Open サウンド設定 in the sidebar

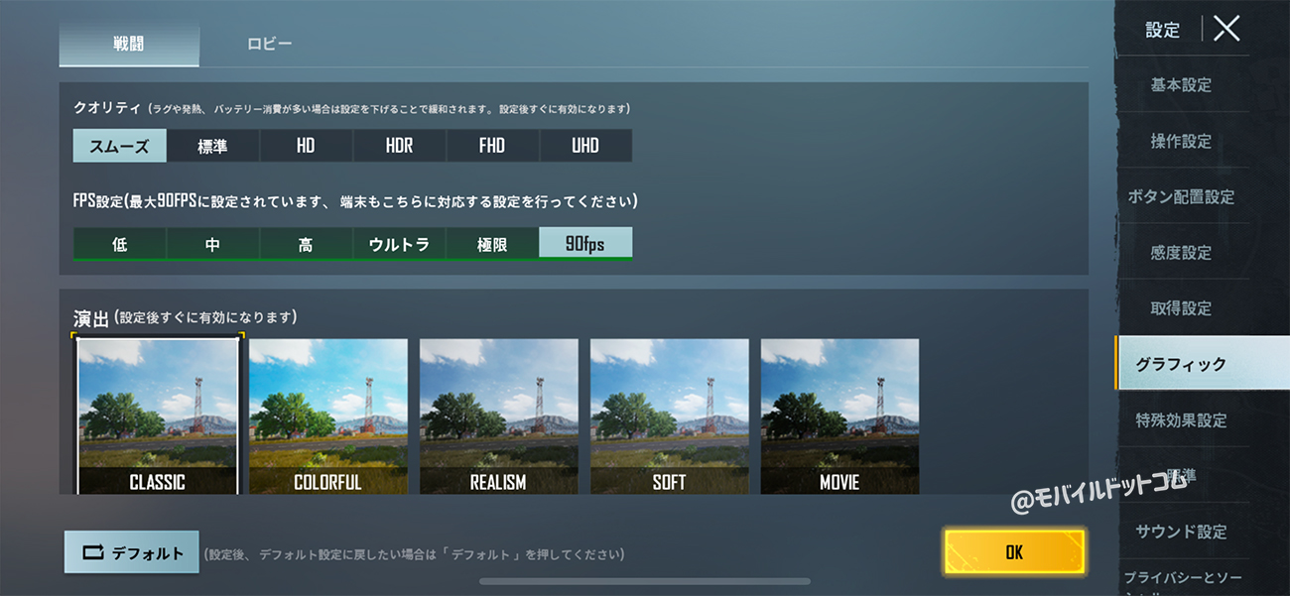click(x=1181, y=532)
